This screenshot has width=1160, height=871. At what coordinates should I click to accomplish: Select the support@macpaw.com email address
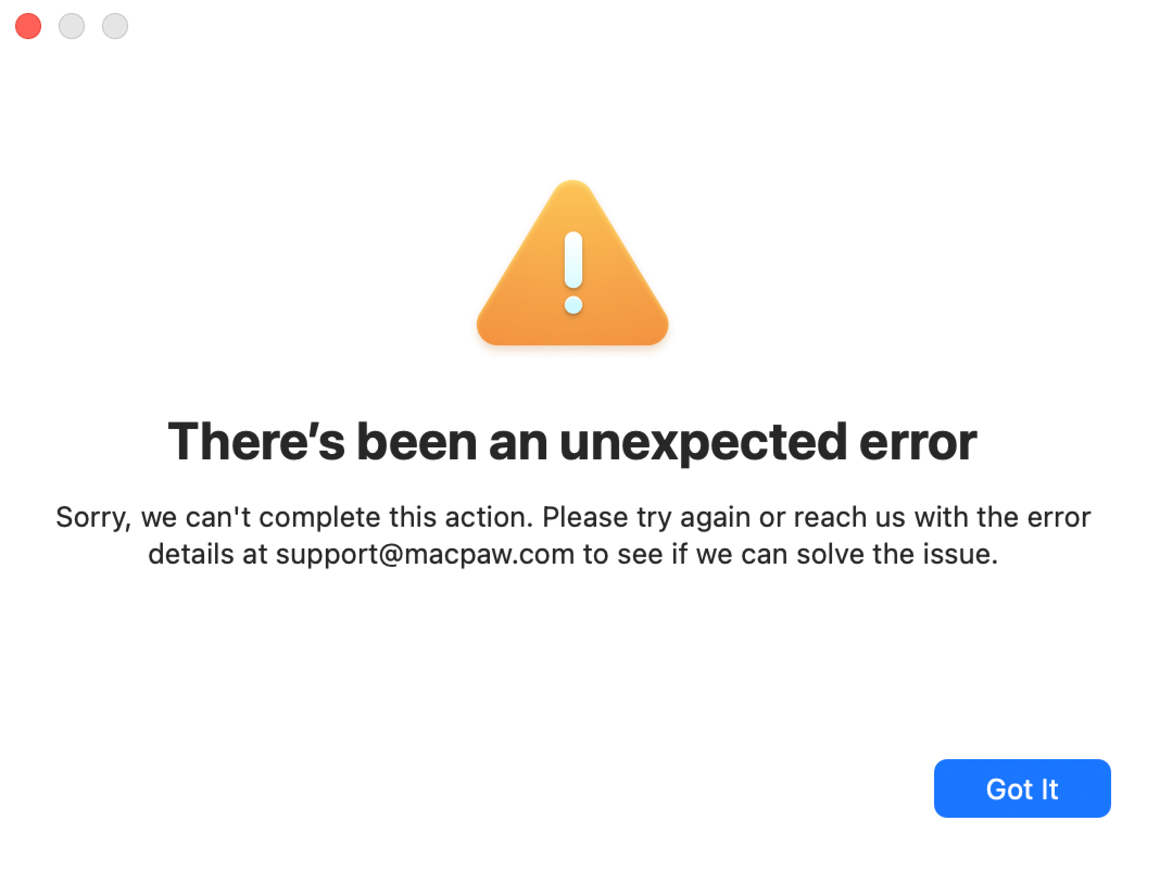[425, 555]
